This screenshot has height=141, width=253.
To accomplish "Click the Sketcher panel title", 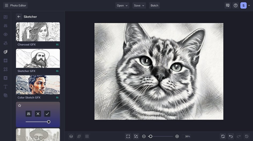I will coord(30,17).
